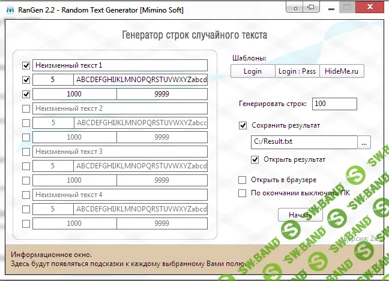Click the "Шаблоны:" label

(x=249, y=58)
